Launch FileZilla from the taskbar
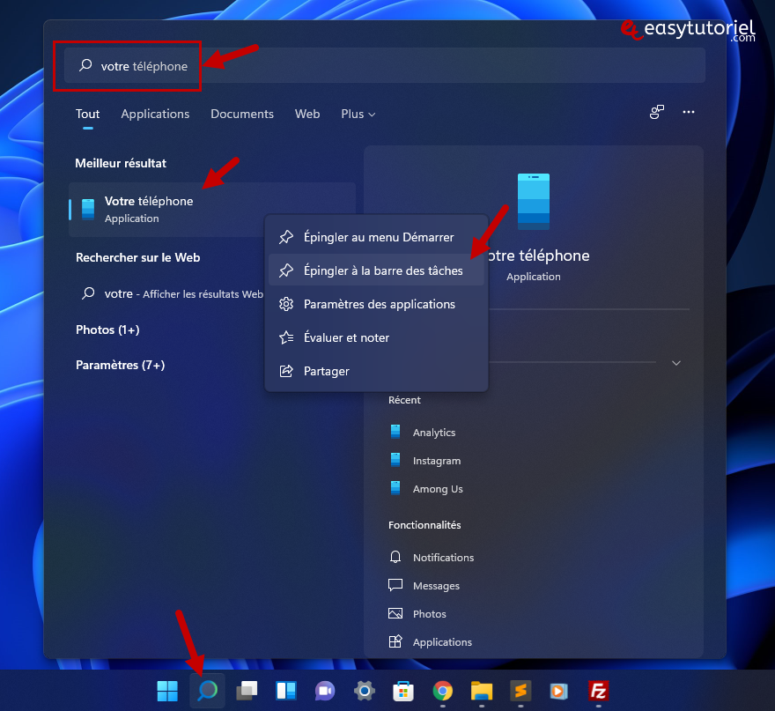 pos(599,691)
